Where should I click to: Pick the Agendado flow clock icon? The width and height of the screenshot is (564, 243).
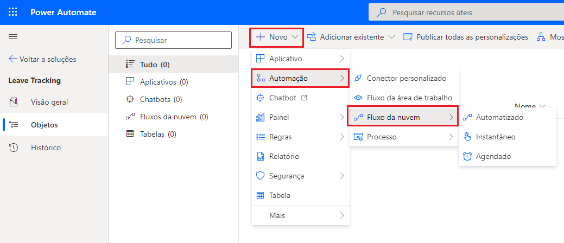[467, 156]
